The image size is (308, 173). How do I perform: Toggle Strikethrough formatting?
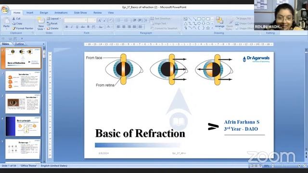[x=83, y=27]
